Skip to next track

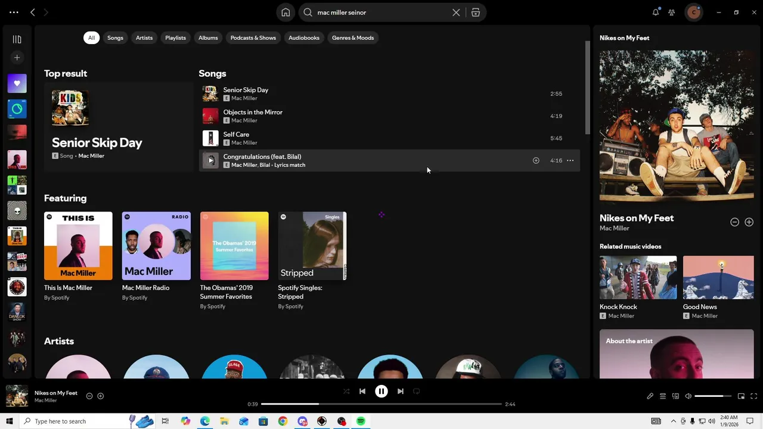point(401,391)
